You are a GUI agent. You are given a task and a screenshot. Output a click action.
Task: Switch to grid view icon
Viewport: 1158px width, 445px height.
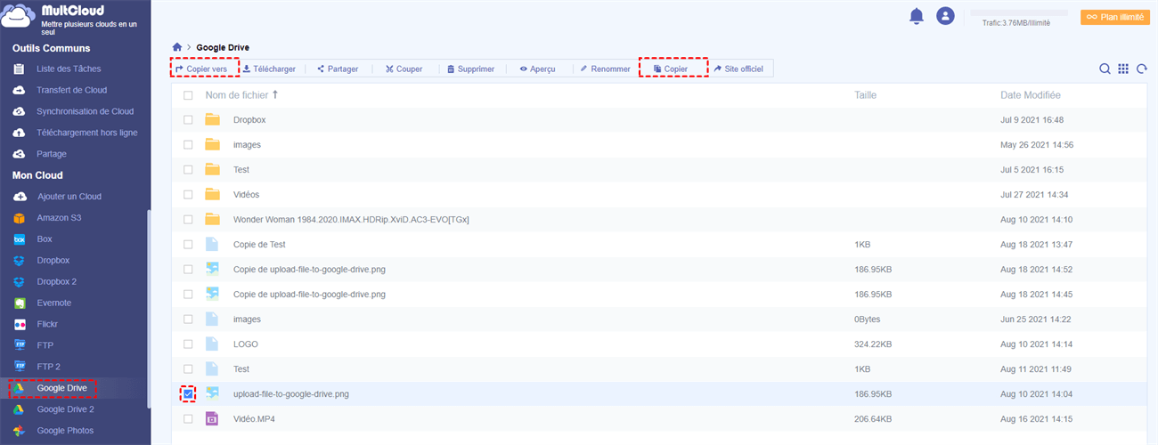click(x=1123, y=69)
